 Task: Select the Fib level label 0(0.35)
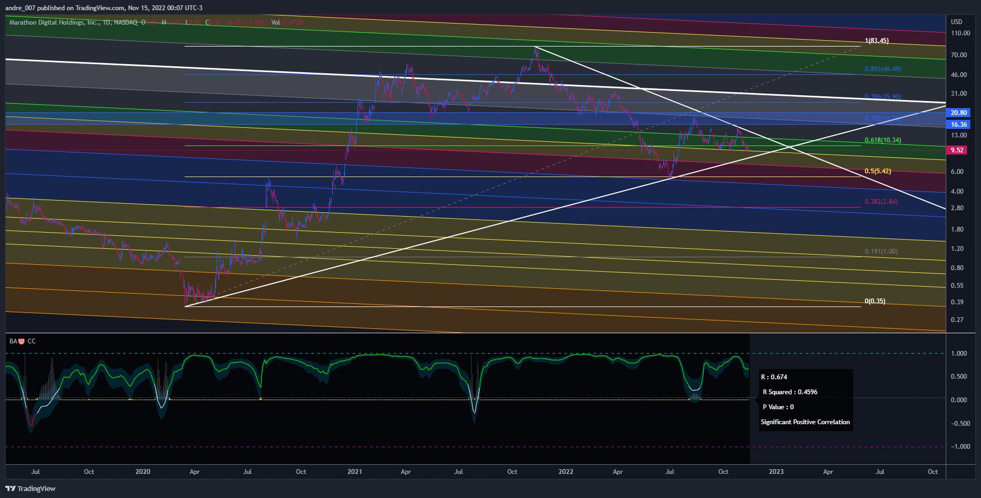875,301
